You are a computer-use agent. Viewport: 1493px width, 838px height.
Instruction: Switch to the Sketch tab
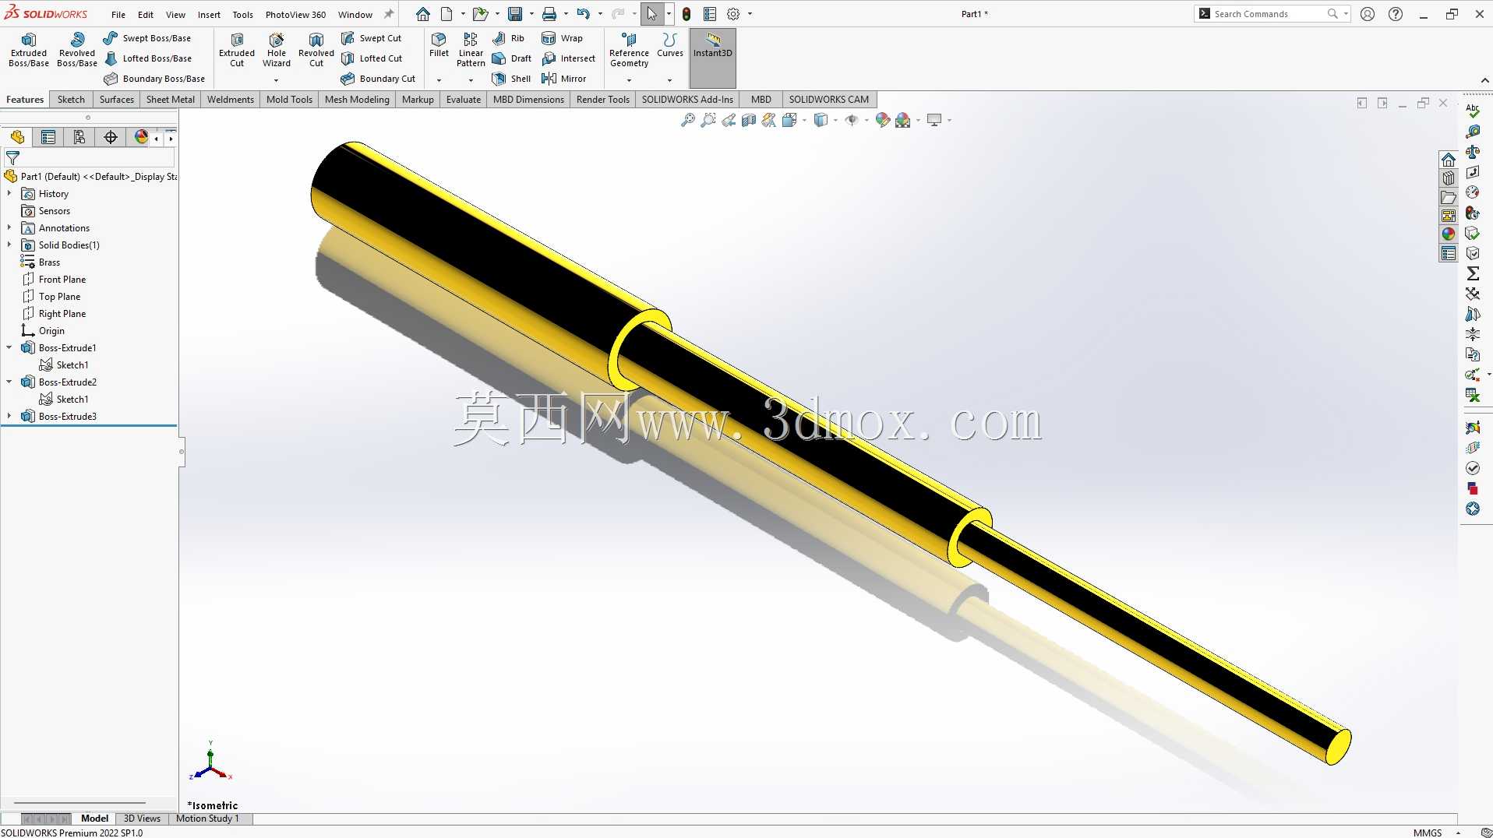71,100
